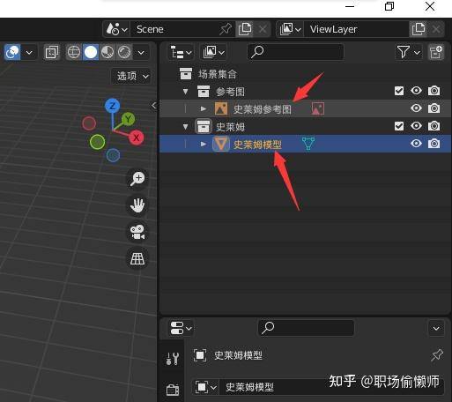Toggle viewport overlays button

pos(12,53)
